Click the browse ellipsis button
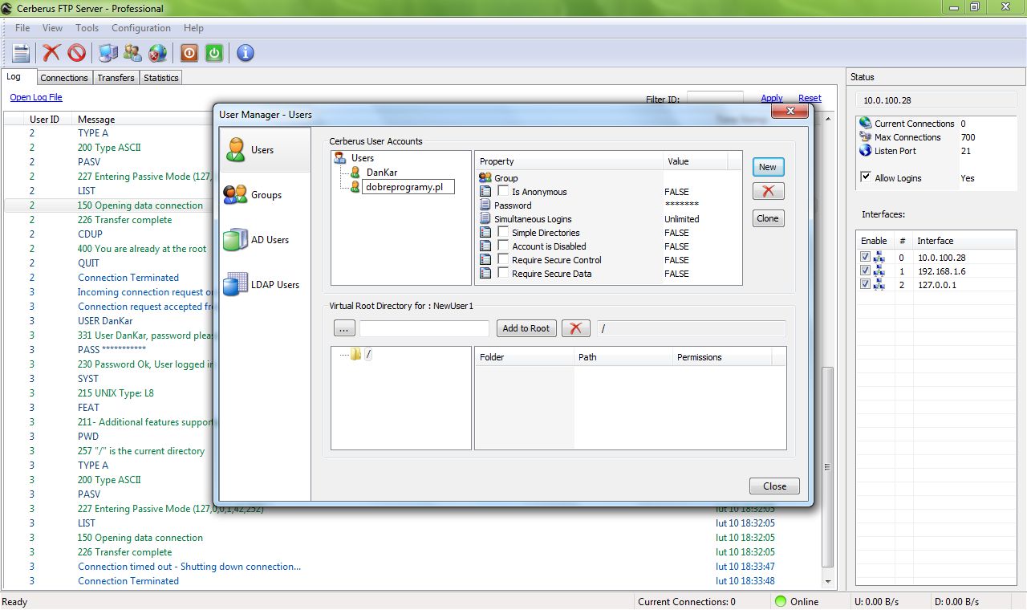This screenshot has width=1027, height=610. 343,328
